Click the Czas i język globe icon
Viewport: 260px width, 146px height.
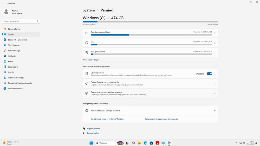pos(5,67)
